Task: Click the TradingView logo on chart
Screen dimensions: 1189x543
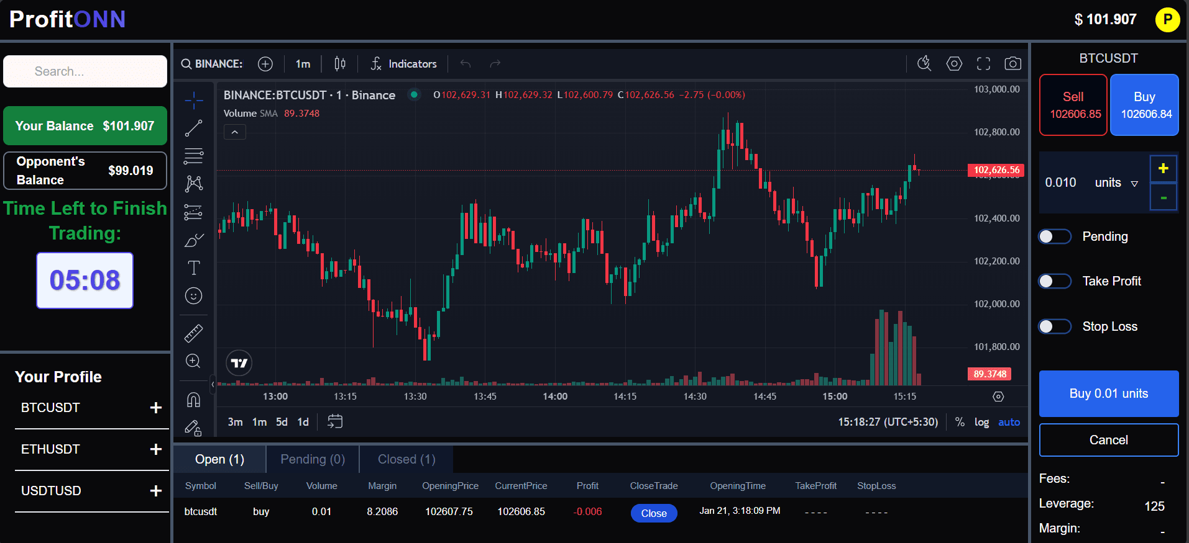Action: pyautogui.click(x=239, y=363)
